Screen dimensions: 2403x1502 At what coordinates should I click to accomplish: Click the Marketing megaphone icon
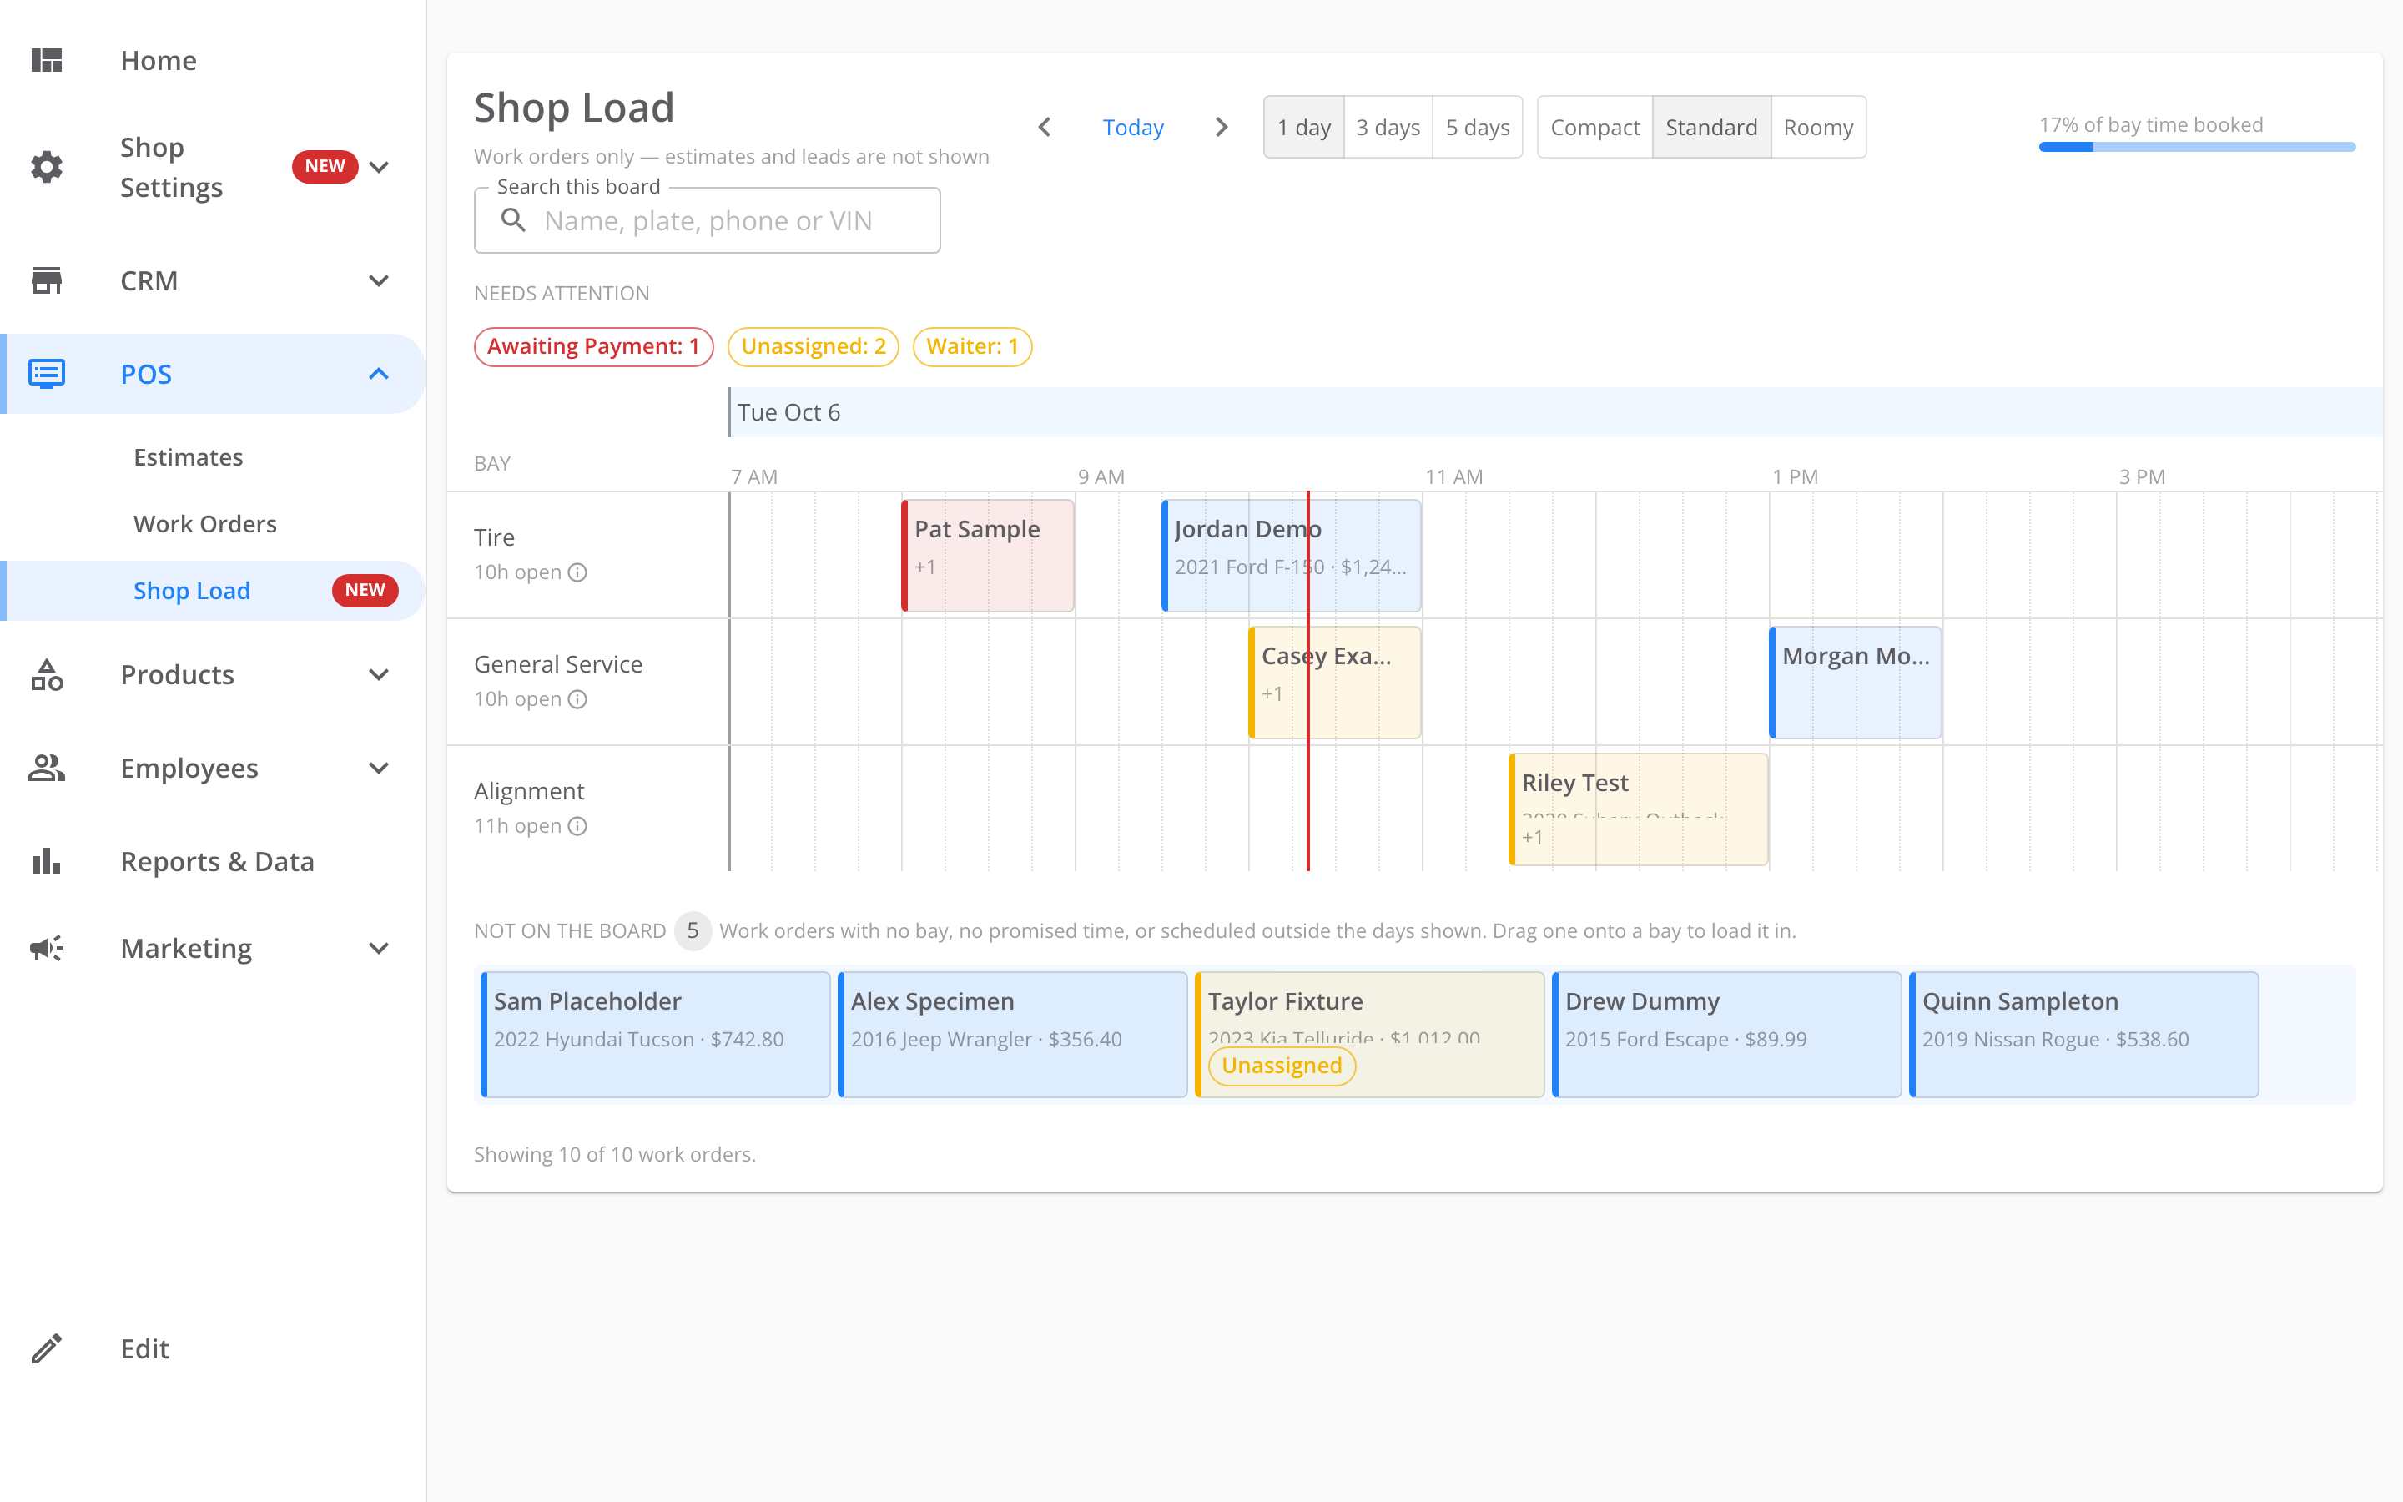[x=47, y=948]
